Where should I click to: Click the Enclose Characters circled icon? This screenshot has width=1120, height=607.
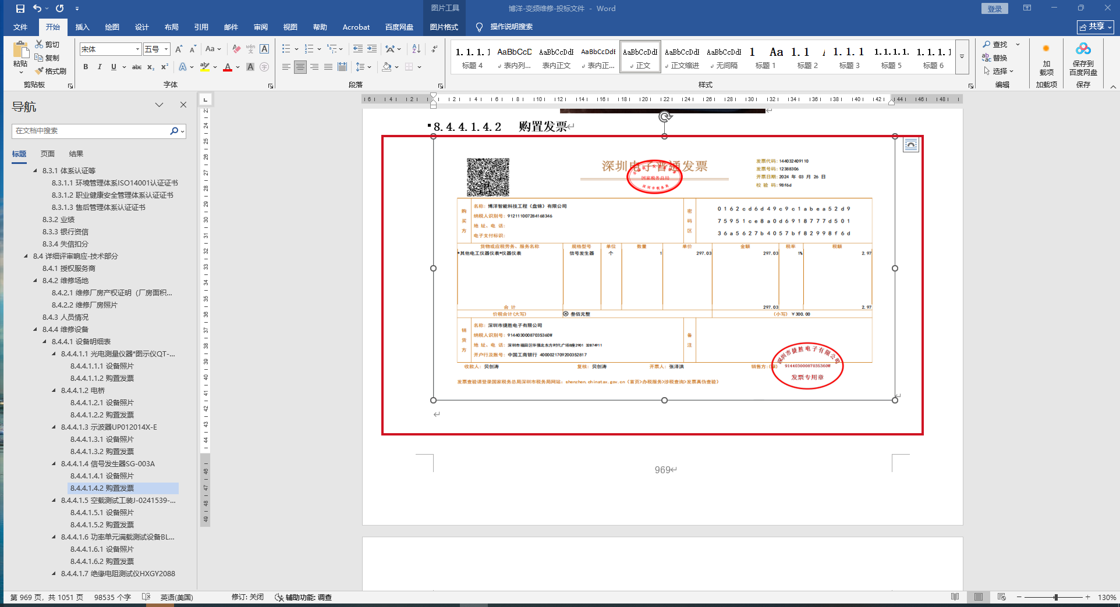click(x=264, y=67)
